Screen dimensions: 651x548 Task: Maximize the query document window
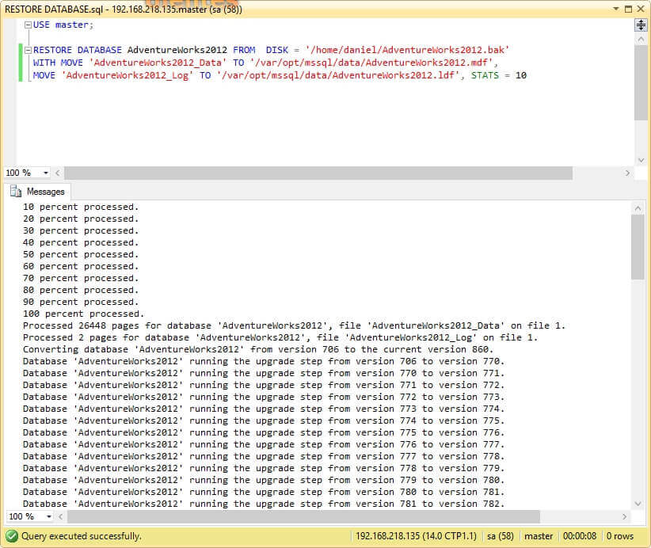click(628, 9)
